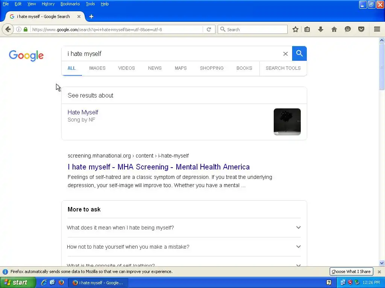Click the Hate Myself song thumbnail
This screenshot has width=385, height=288.
tap(287, 122)
